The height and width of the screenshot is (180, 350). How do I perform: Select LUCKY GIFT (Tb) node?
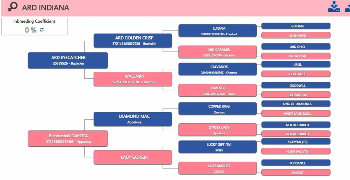coord(218,147)
